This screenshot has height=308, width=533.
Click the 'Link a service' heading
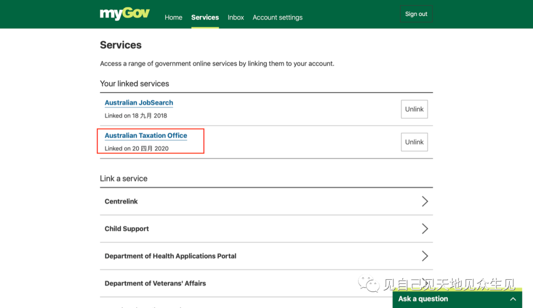[x=123, y=178]
